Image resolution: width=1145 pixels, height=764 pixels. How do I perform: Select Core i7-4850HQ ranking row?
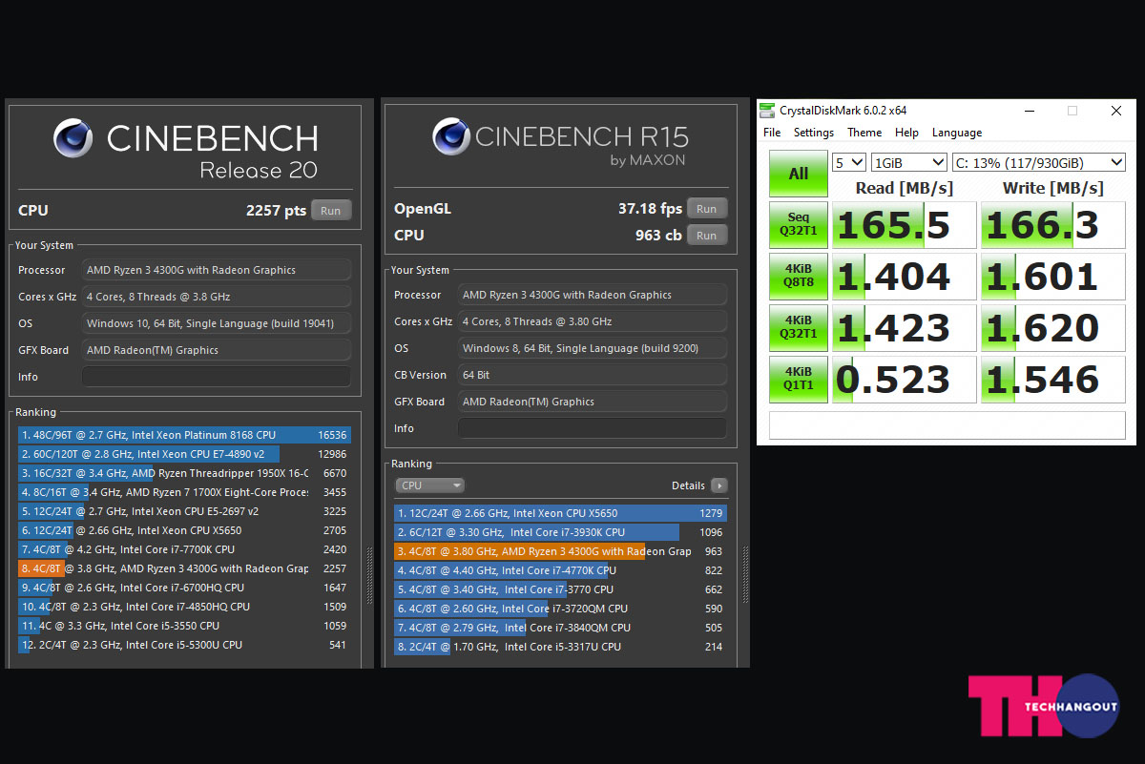click(184, 607)
